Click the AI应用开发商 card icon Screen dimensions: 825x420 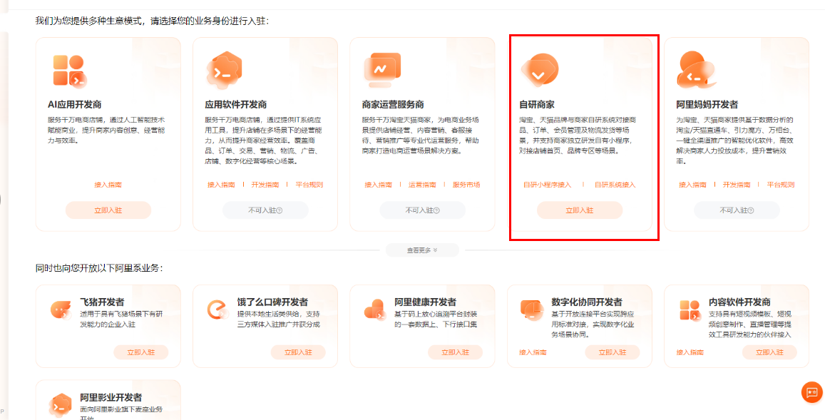(x=69, y=71)
